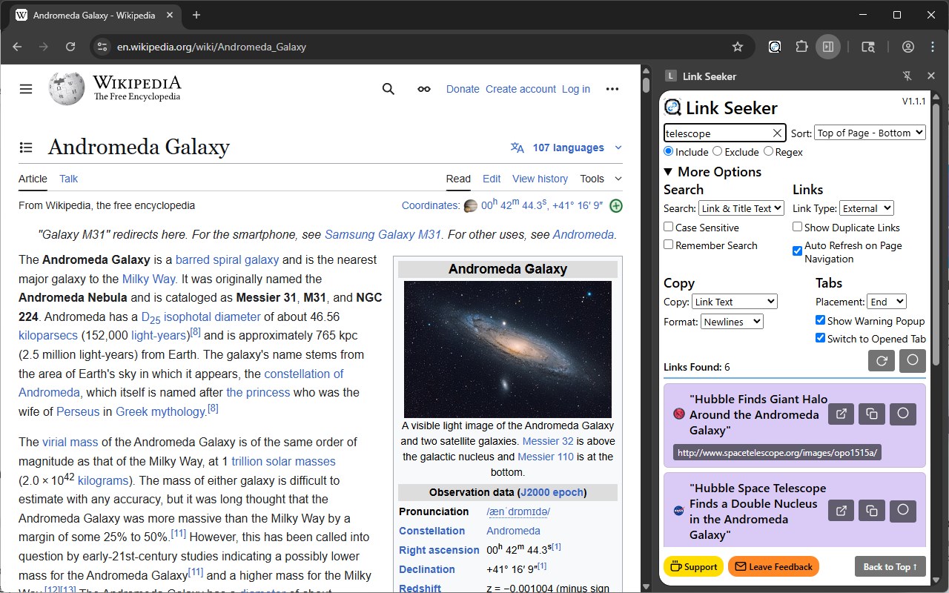Expand the 107 languages dropdown
The image size is (949, 593).
[566, 148]
